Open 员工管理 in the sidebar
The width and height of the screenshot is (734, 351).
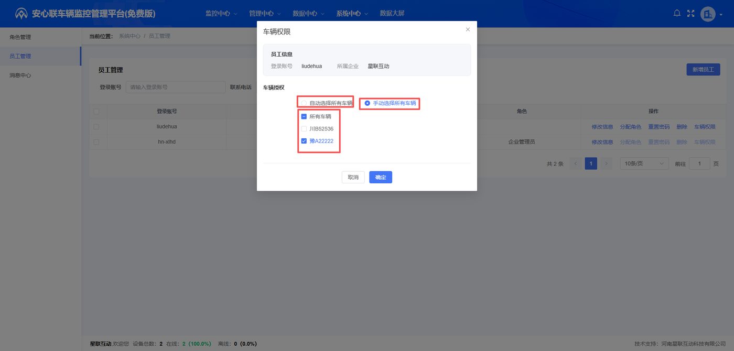coord(40,56)
